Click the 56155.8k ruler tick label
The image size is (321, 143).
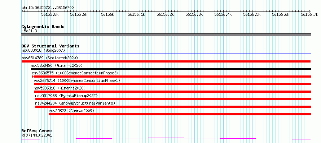click(50, 14)
